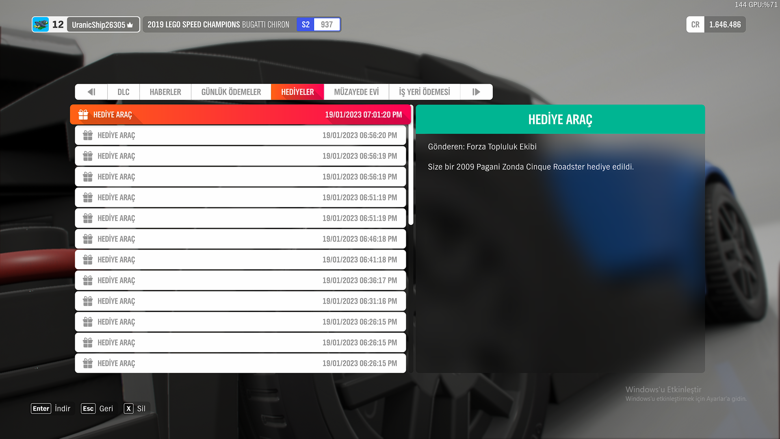Select the HEDİYELER tab

tap(297, 92)
